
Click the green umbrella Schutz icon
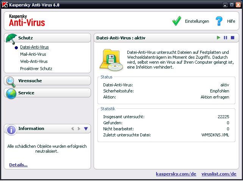tap(11, 39)
